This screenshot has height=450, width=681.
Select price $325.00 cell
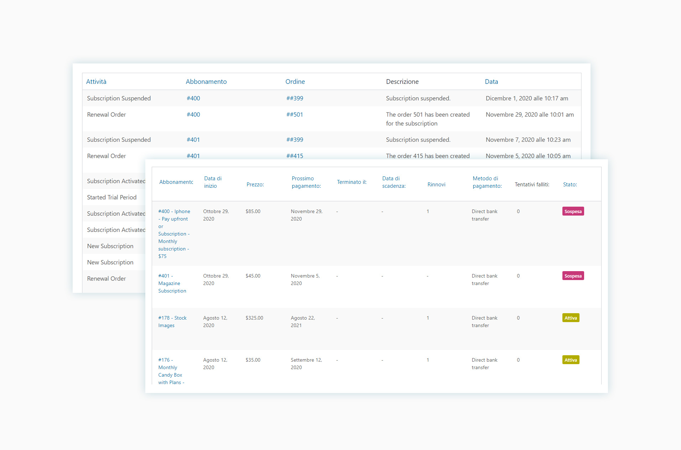254,318
